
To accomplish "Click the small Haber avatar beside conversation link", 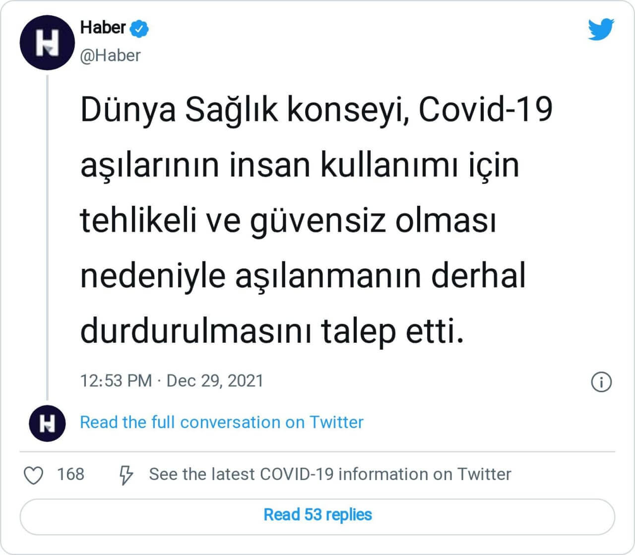I will tap(47, 423).
